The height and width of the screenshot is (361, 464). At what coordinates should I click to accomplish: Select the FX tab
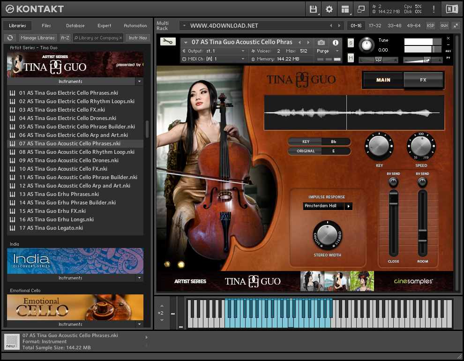coord(423,80)
